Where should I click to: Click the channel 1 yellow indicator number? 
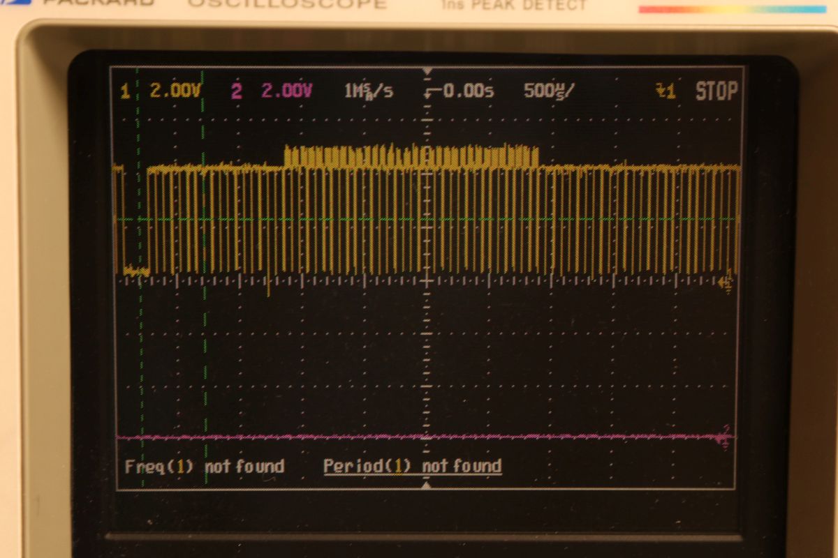pyautogui.click(x=126, y=91)
